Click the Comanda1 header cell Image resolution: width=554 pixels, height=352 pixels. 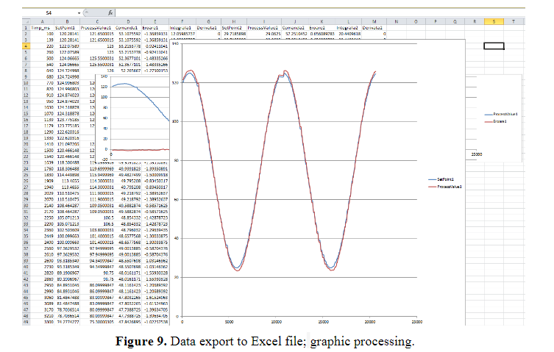tap(128, 29)
